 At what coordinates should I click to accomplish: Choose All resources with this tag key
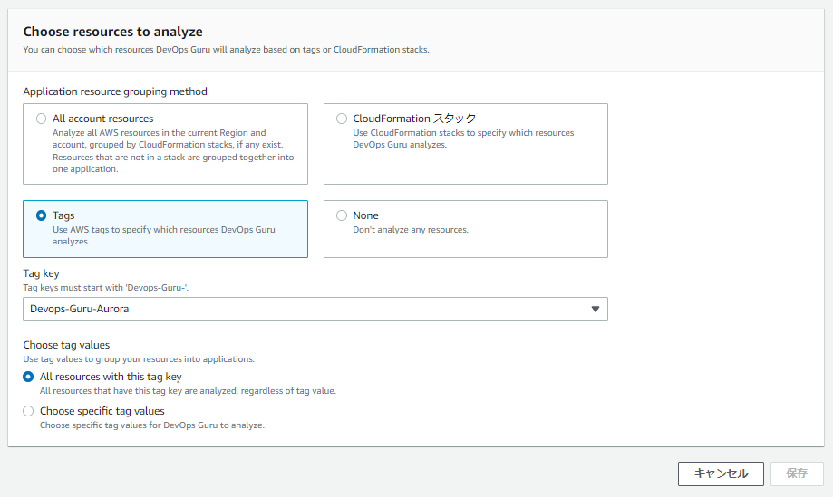click(28, 377)
